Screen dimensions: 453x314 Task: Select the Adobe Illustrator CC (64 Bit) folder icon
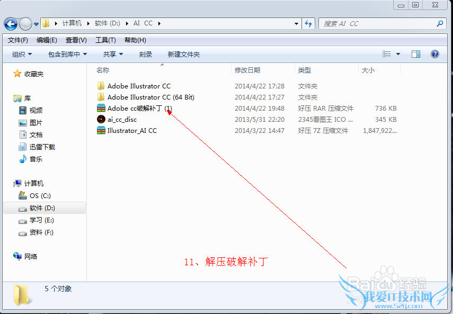tap(101, 97)
